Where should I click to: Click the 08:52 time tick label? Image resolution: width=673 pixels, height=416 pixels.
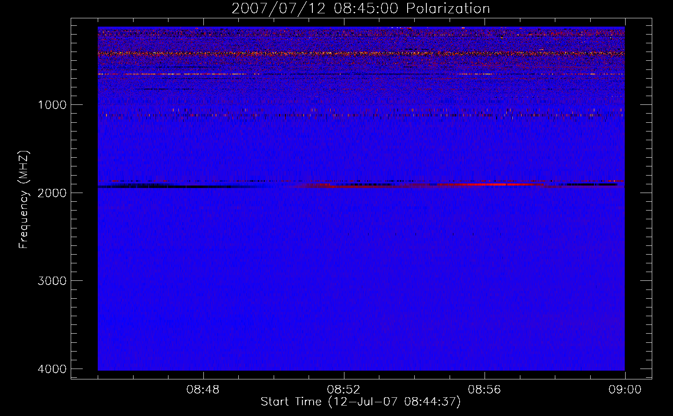[344, 390]
